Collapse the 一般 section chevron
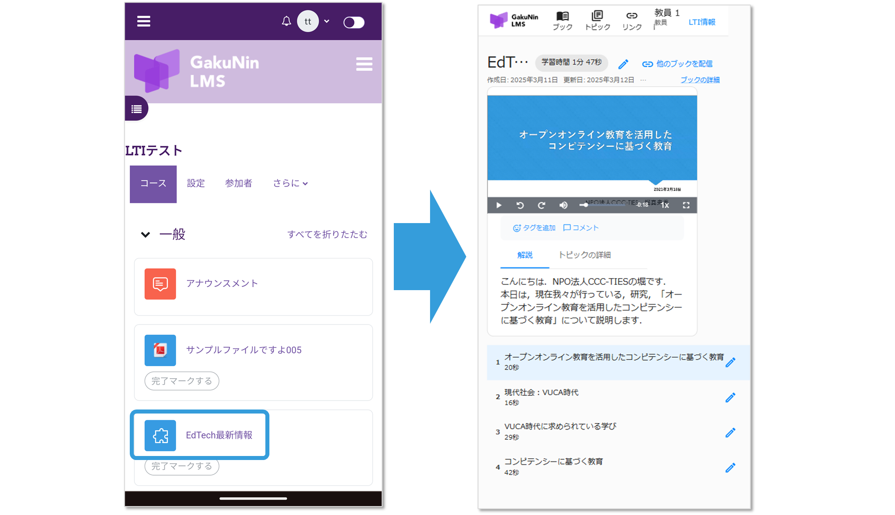Viewport: 895px width, 515px height. pos(145,234)
